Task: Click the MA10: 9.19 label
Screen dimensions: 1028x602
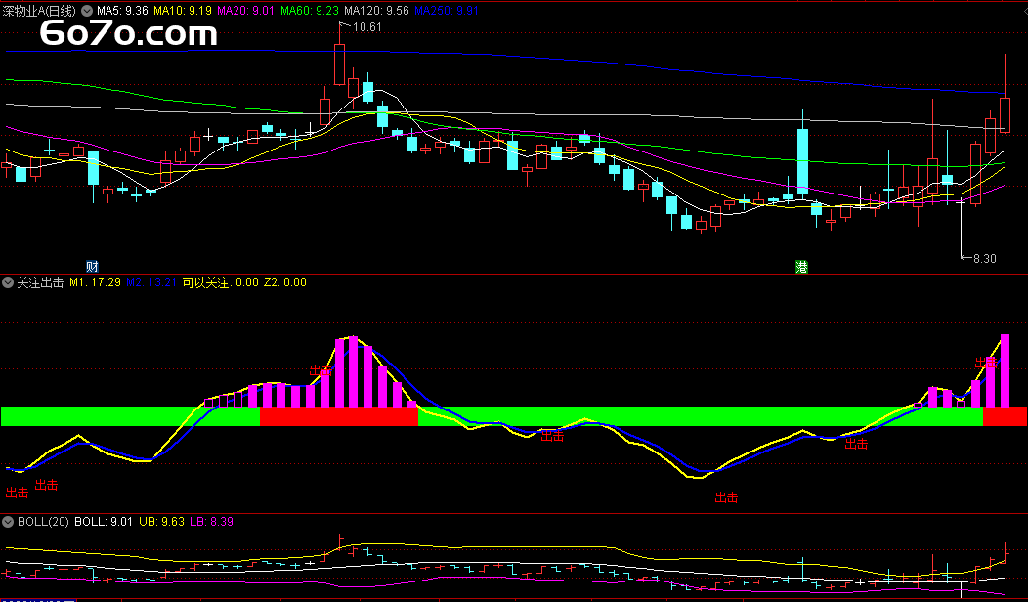Action: coord(183,11)
